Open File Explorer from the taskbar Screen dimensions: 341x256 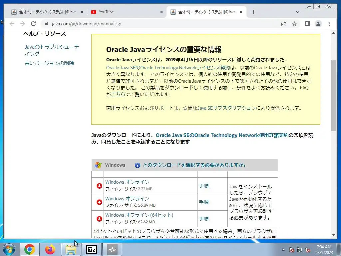tap(71, 249)
